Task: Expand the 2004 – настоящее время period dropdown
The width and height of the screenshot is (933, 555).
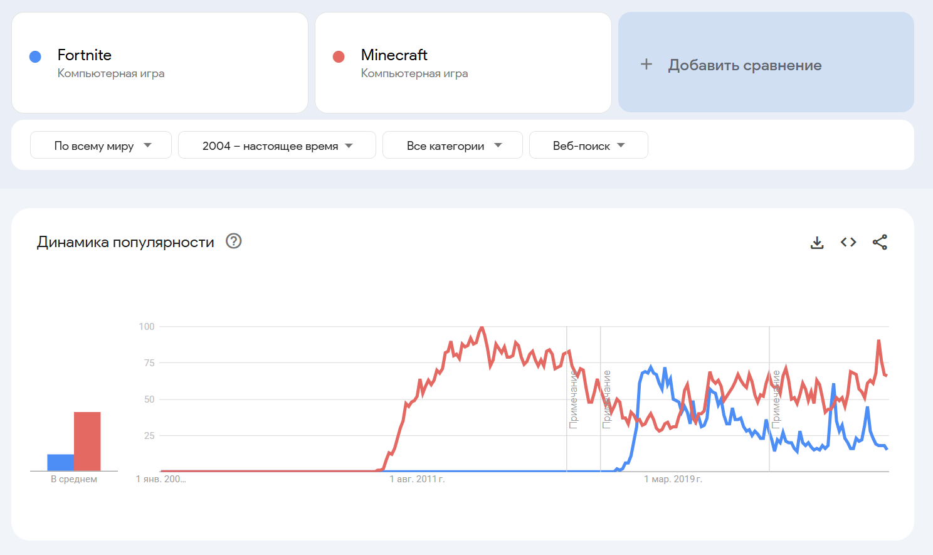Action: [x=277, y=145]
